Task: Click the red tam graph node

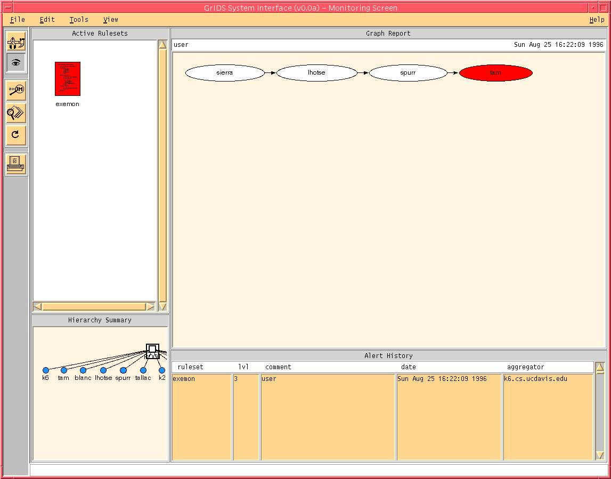Action: (495, 73)
